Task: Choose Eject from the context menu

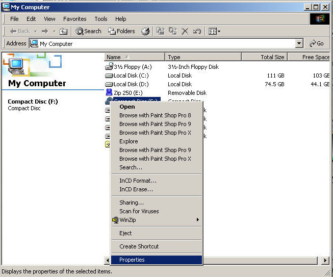Action: pyautogui.click(x=125, y=233)
